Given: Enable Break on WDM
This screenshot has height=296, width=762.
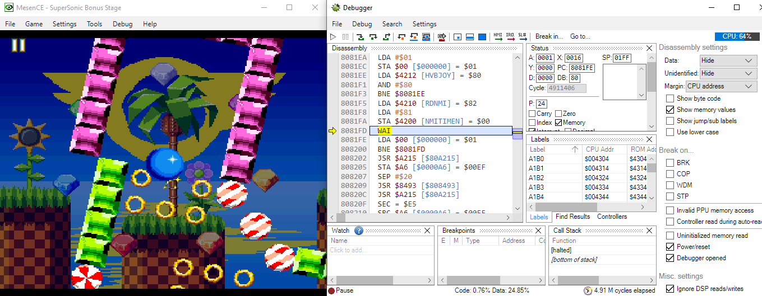Looking at the screenshot, I should coord(670,185).
